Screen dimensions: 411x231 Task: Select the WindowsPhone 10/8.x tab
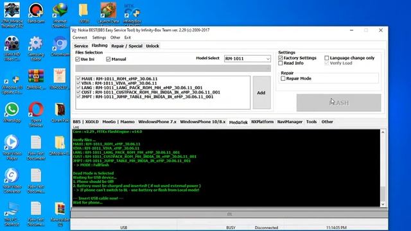tap(203, 122)
